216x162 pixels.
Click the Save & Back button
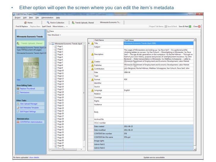[171, 26]
